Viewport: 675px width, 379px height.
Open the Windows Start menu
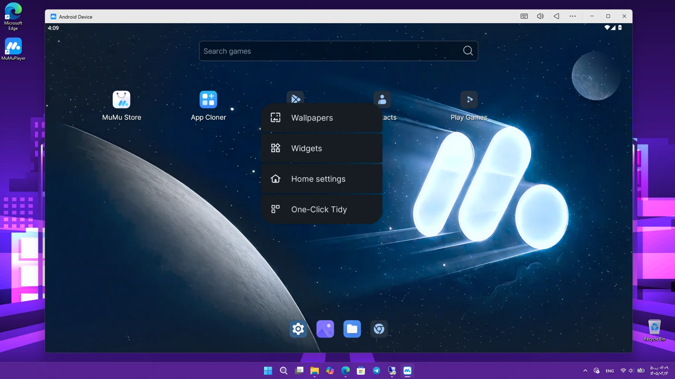click(x=268, y=371)
